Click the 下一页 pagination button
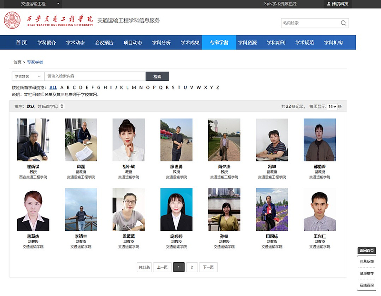The image size is (381, 296). (x=208, y=267)
